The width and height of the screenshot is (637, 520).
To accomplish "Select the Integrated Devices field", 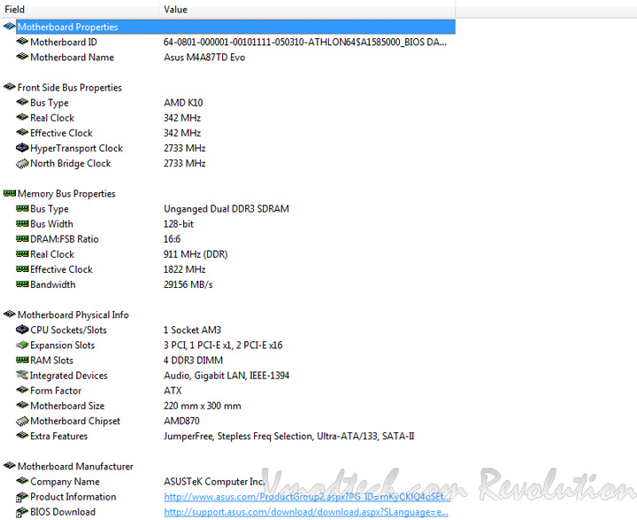I will click(x=69, y=375).
